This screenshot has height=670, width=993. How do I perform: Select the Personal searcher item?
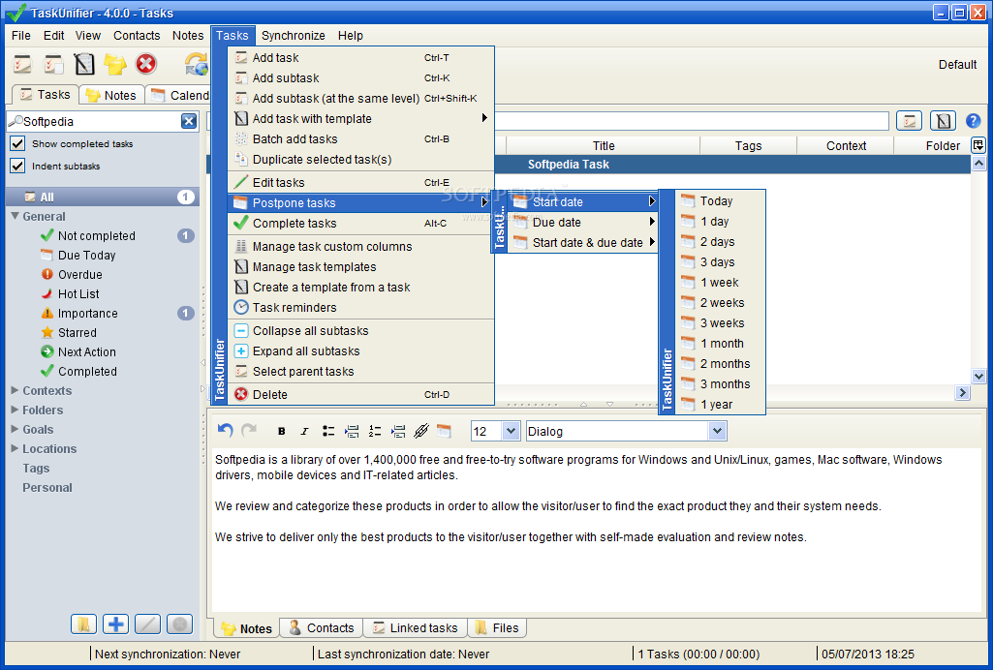(47, 488)
